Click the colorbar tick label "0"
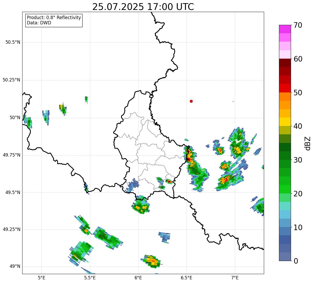Image resolution: width=314 pixels, height=283 pixels. [296, 261]
